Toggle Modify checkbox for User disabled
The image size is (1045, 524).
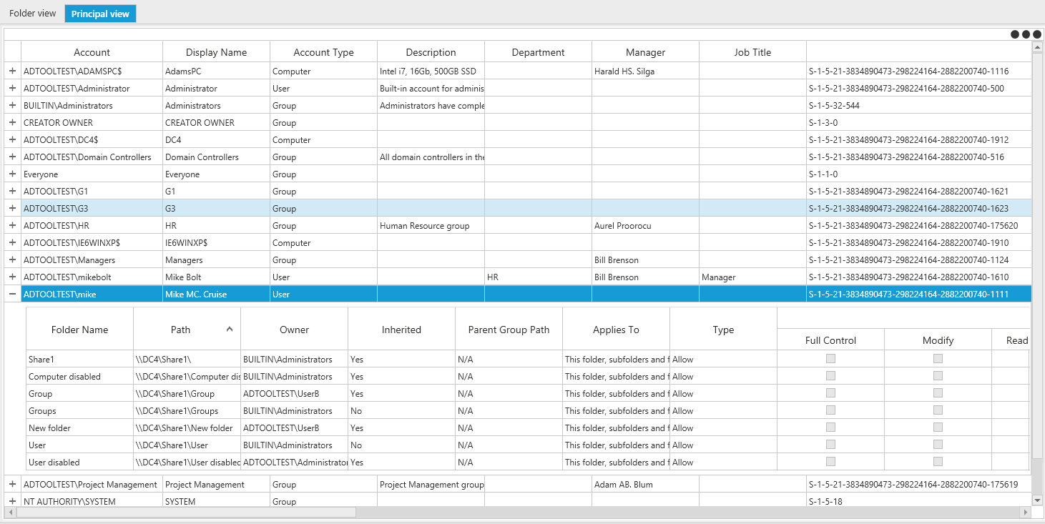(938, 462)
